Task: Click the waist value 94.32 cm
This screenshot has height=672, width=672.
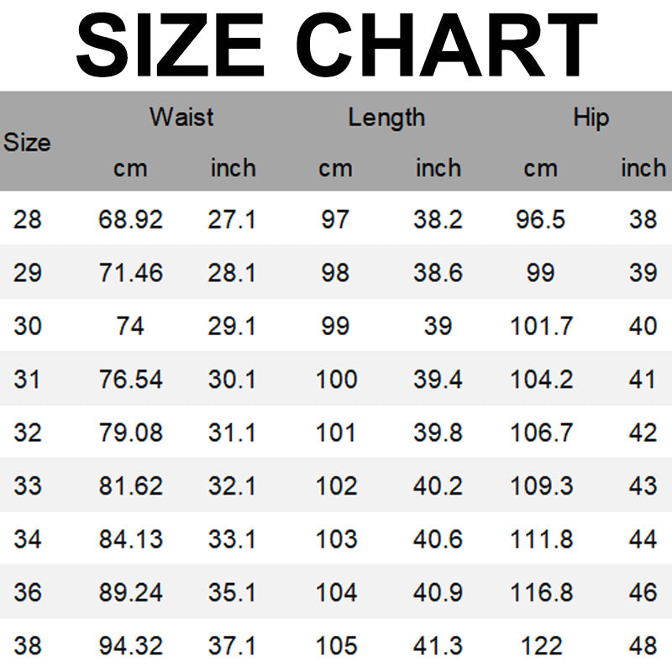Action: (x=130, y=645)
